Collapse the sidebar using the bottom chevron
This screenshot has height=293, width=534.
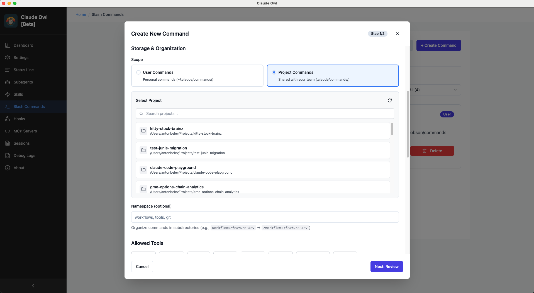pos(33,286)
